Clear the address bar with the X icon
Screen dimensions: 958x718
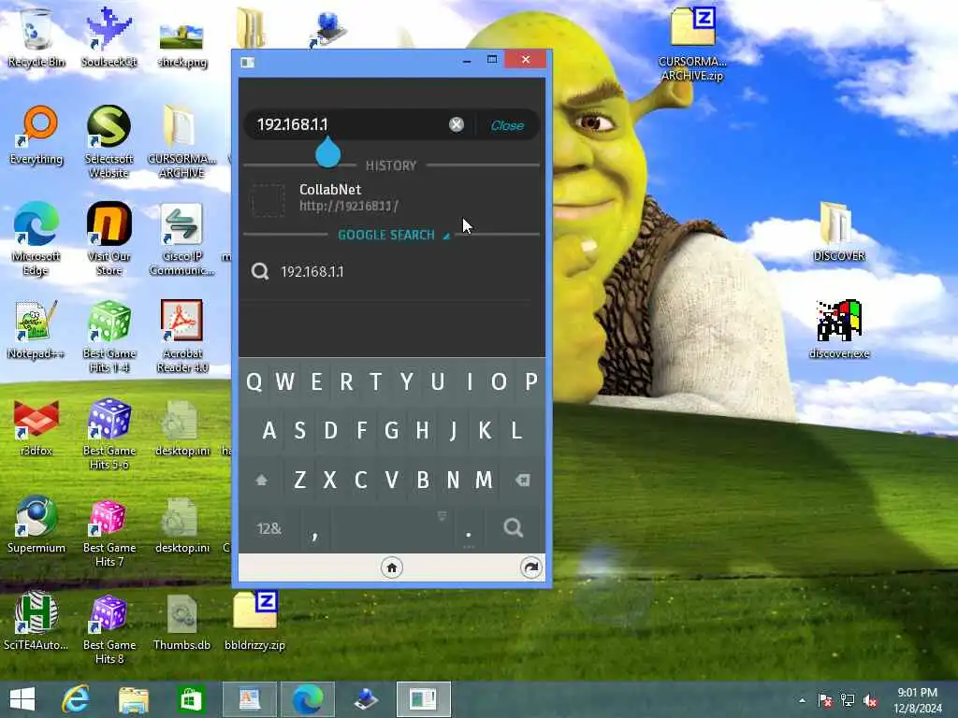click(457, 124)
